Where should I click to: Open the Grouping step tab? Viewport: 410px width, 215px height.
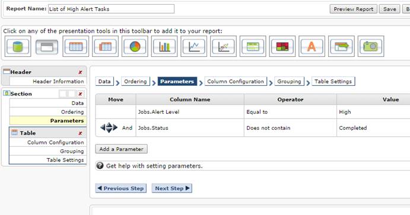click(289, 81)
